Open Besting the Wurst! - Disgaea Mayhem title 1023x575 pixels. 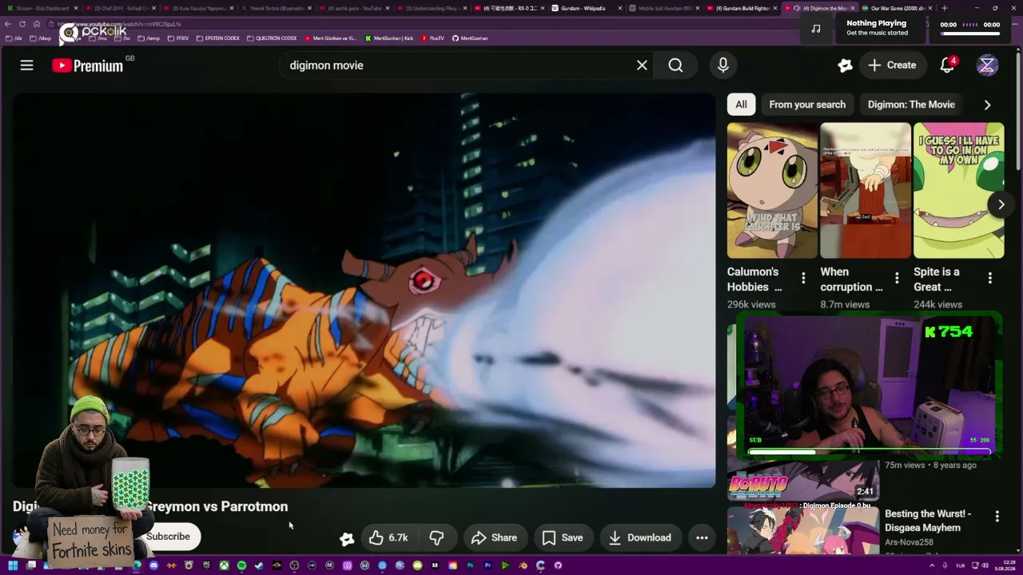coord(928,521)
